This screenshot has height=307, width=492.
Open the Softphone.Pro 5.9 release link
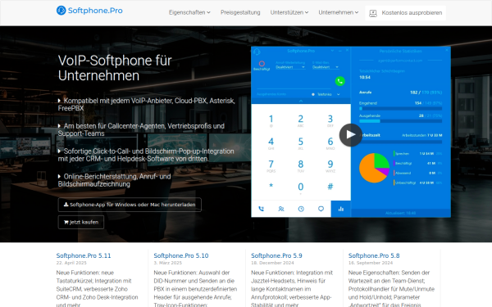276,255
